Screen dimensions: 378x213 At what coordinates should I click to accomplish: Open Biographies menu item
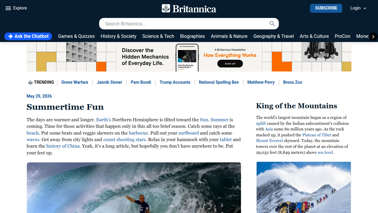192,36
